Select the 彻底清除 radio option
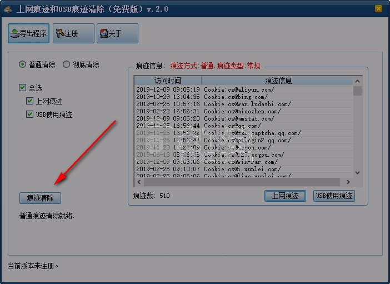The height and width of the screenshot is (284, 390). click(81, 64)
